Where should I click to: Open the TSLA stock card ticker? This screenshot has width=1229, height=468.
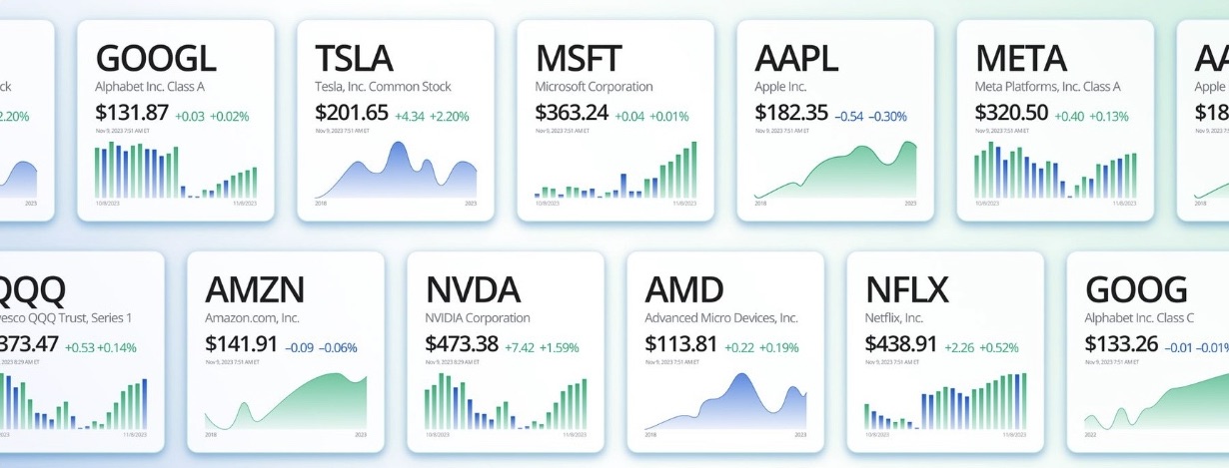[354, 59]
